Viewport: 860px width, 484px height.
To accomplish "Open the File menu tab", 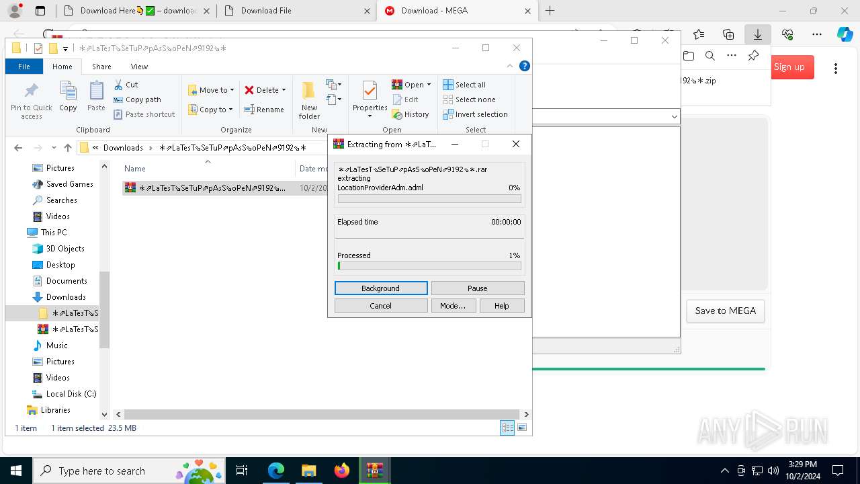I will pyautogui.click(x=24, y=67).
